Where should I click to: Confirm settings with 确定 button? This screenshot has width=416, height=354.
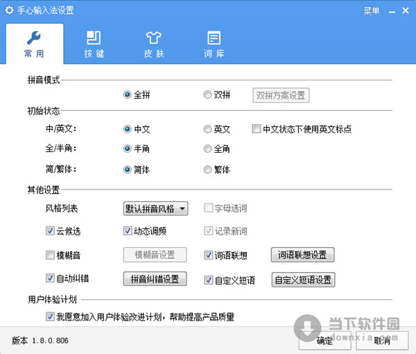[x=325, y=340]
